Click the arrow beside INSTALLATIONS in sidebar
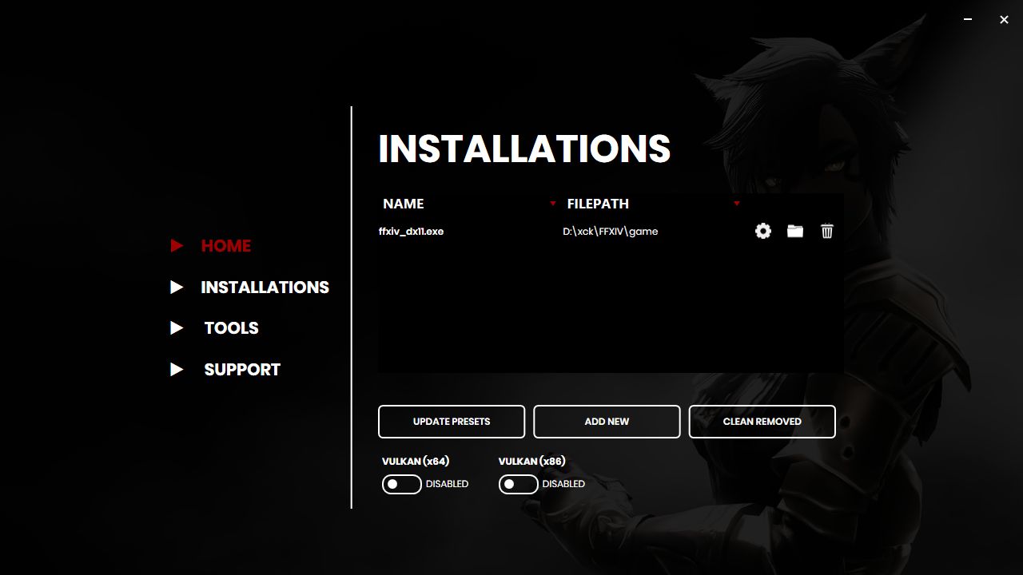The height and width of the screenshot is (575, 1023). coord(177,287)
